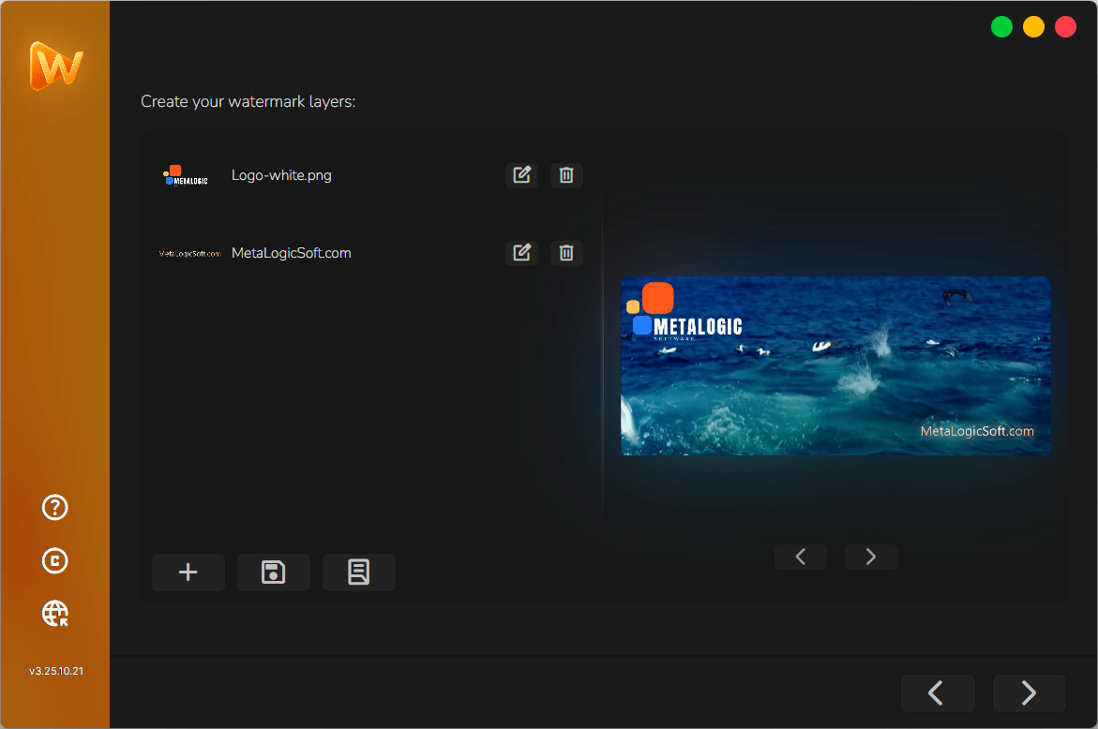1098x729 pixels.
Task: Show the previous preview image
Action: pos(800,557)
